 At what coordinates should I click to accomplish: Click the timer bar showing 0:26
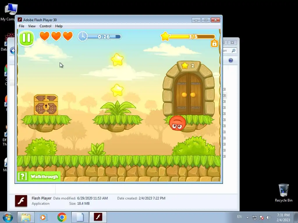pos(104,37)
